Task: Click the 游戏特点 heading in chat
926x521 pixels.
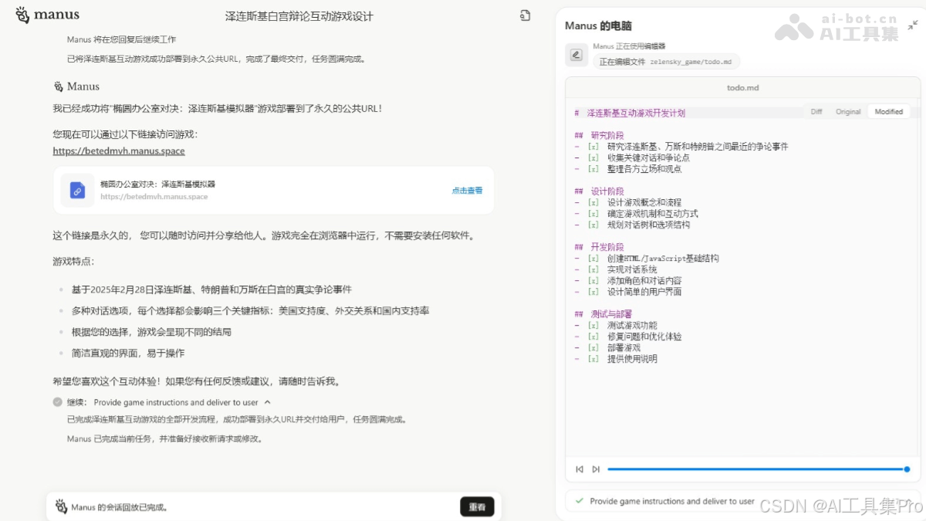Action: 74,262
